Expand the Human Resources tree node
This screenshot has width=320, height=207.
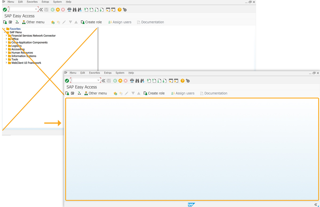tap(6, 53)
